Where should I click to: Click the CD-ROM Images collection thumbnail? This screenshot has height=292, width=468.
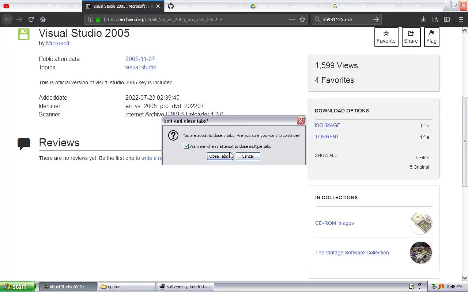point(421,223)
